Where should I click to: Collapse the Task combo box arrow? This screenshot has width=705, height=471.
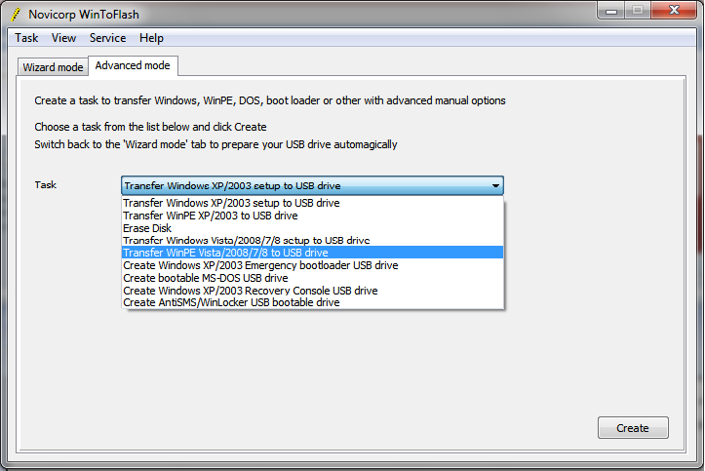(495, 185)
